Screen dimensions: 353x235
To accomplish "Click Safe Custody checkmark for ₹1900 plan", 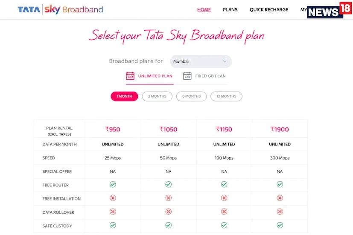I will pos(280,225).
